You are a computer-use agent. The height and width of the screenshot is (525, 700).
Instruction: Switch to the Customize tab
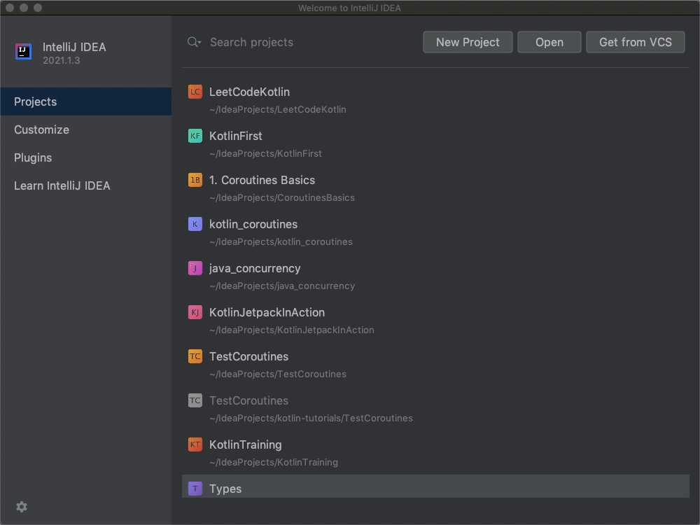[41, 129]
